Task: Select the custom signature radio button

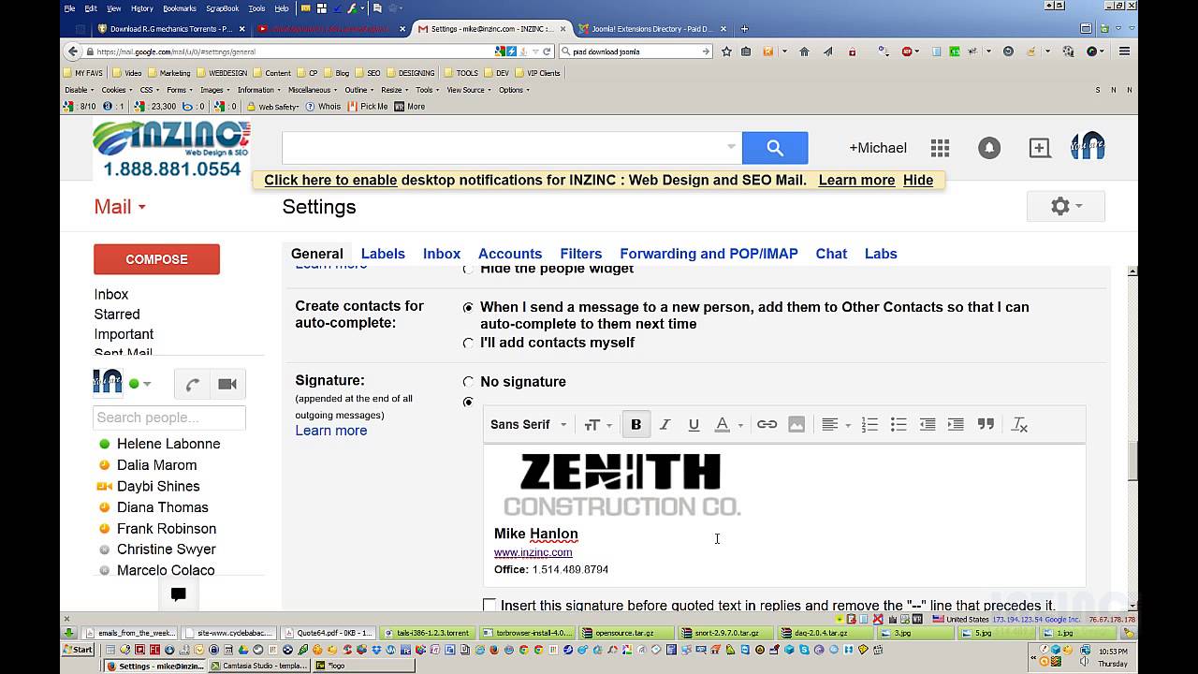Action: tap(468, 402)
